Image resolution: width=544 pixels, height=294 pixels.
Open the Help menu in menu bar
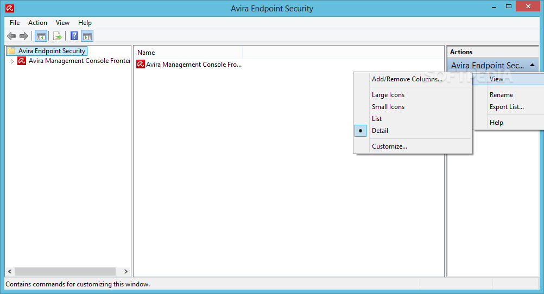[85, 23]
